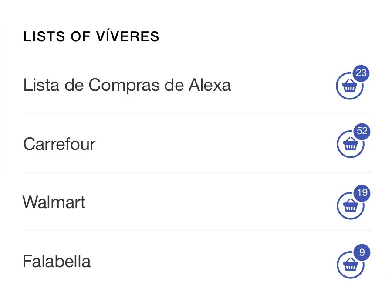Viewport: 392px width, 298px height.
Task: Select the Carrefour list name
Action: point(59,144)
